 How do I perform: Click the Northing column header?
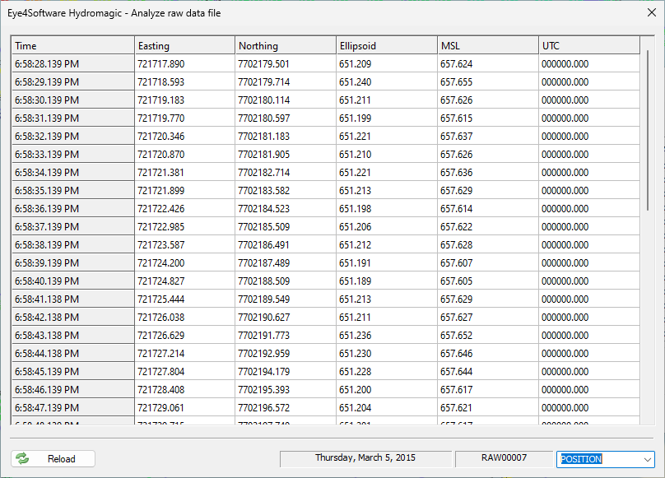tap(286, 46)
